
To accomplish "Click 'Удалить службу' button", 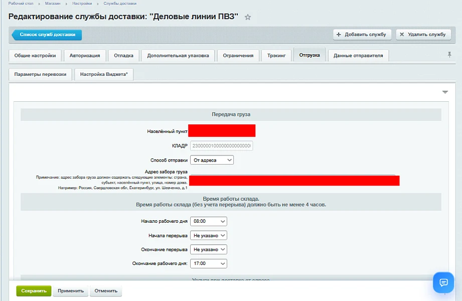I will point(423,35).
